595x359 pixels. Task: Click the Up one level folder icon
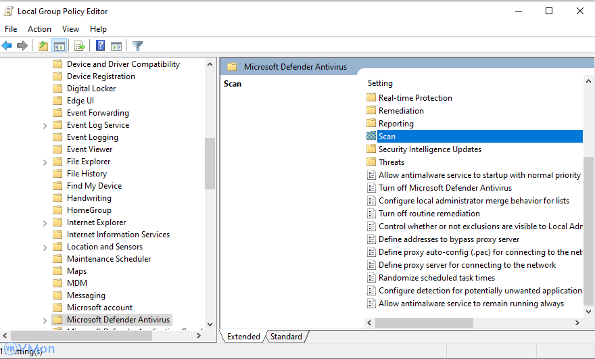click(43, 46)
